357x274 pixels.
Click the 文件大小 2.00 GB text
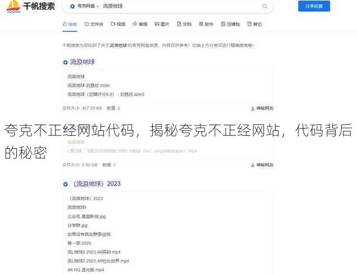tap(80, 164)
